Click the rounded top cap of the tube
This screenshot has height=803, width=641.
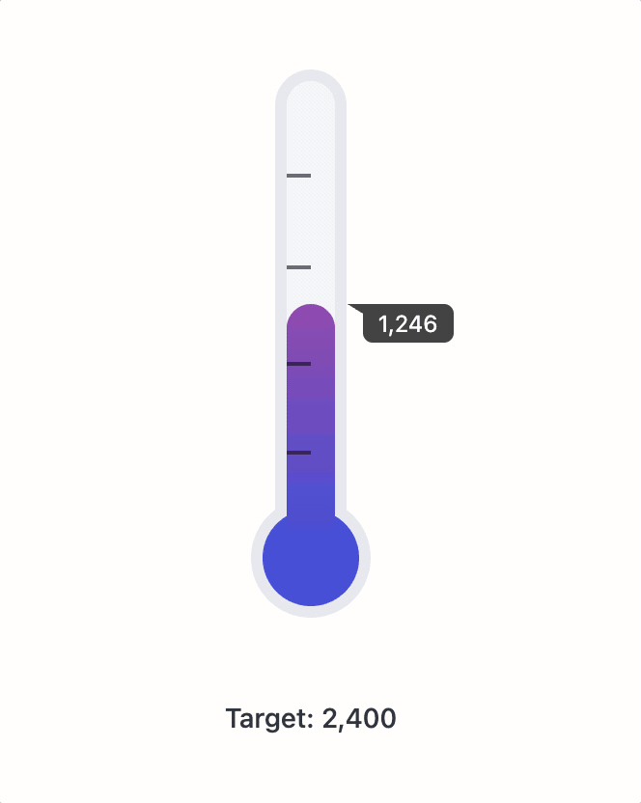point(311,85)
